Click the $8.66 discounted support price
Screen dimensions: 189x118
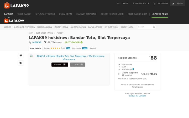(x=154, y=74)
